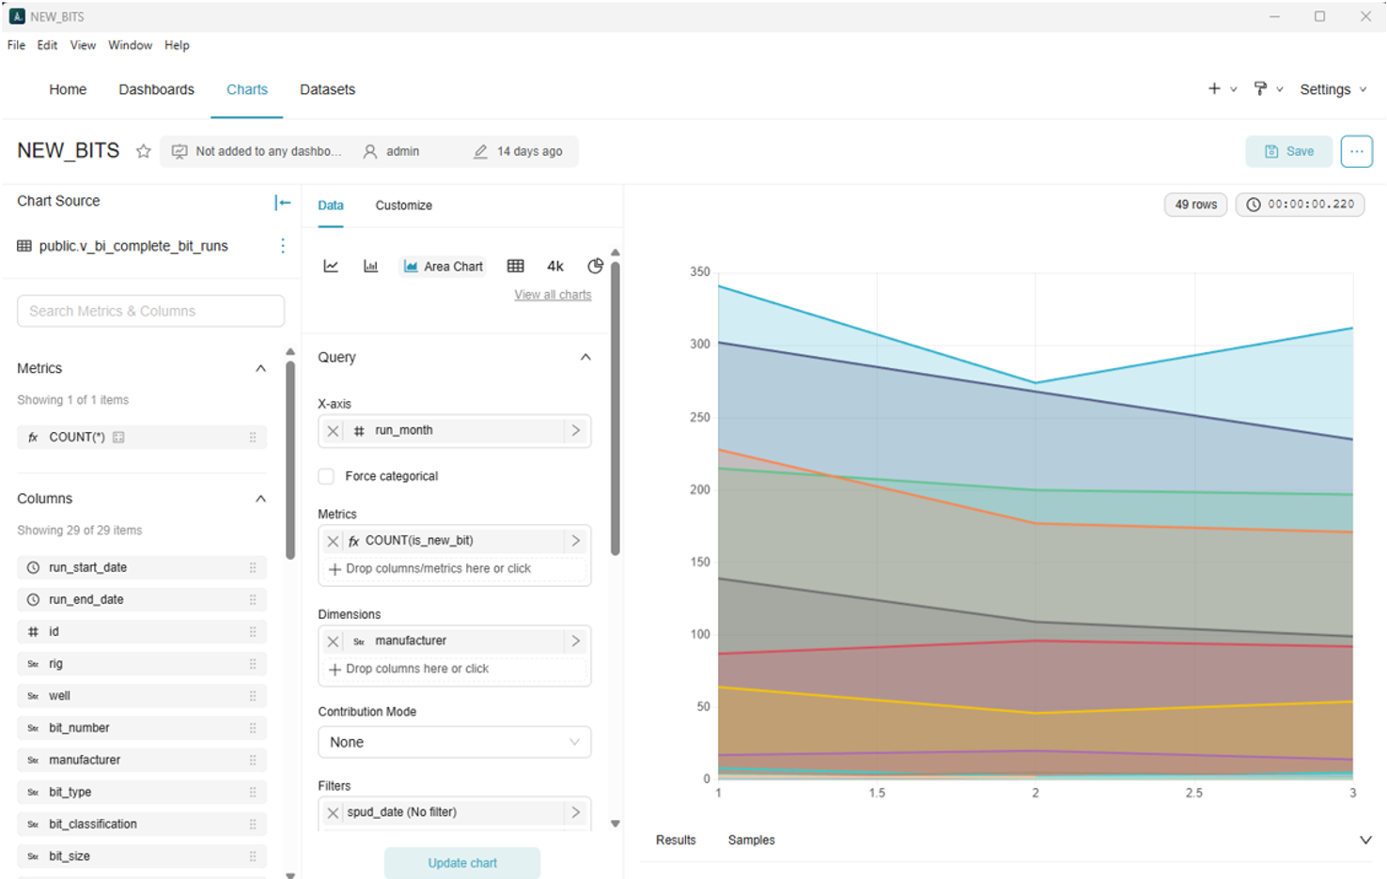Click the query panel vertical scrollbar

coord(616,409)
